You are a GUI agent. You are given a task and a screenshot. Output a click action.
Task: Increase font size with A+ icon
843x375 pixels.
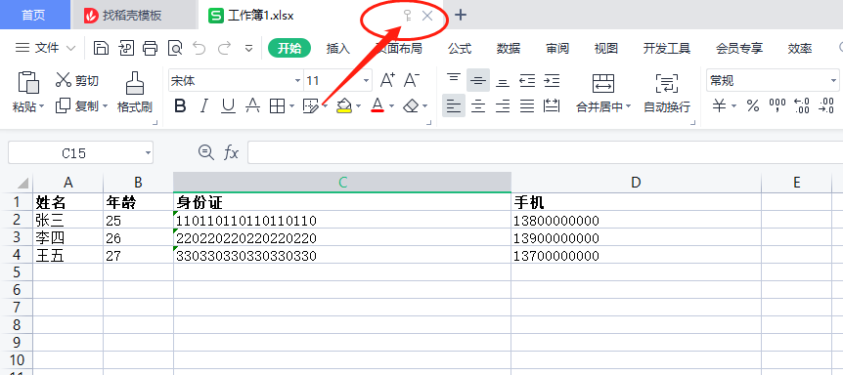(387, 80)
